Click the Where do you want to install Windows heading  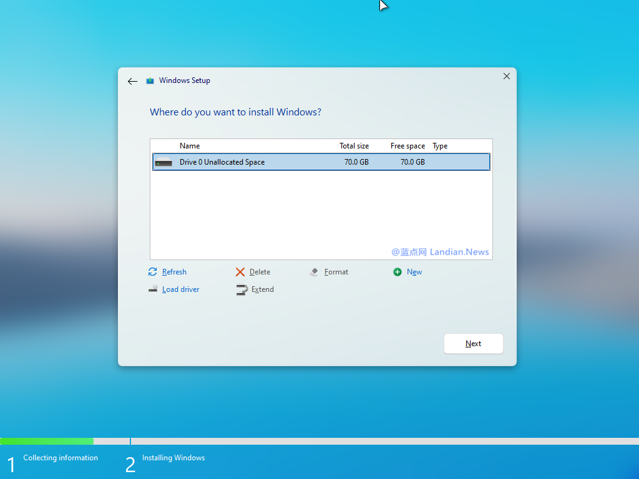coord(235,112)
